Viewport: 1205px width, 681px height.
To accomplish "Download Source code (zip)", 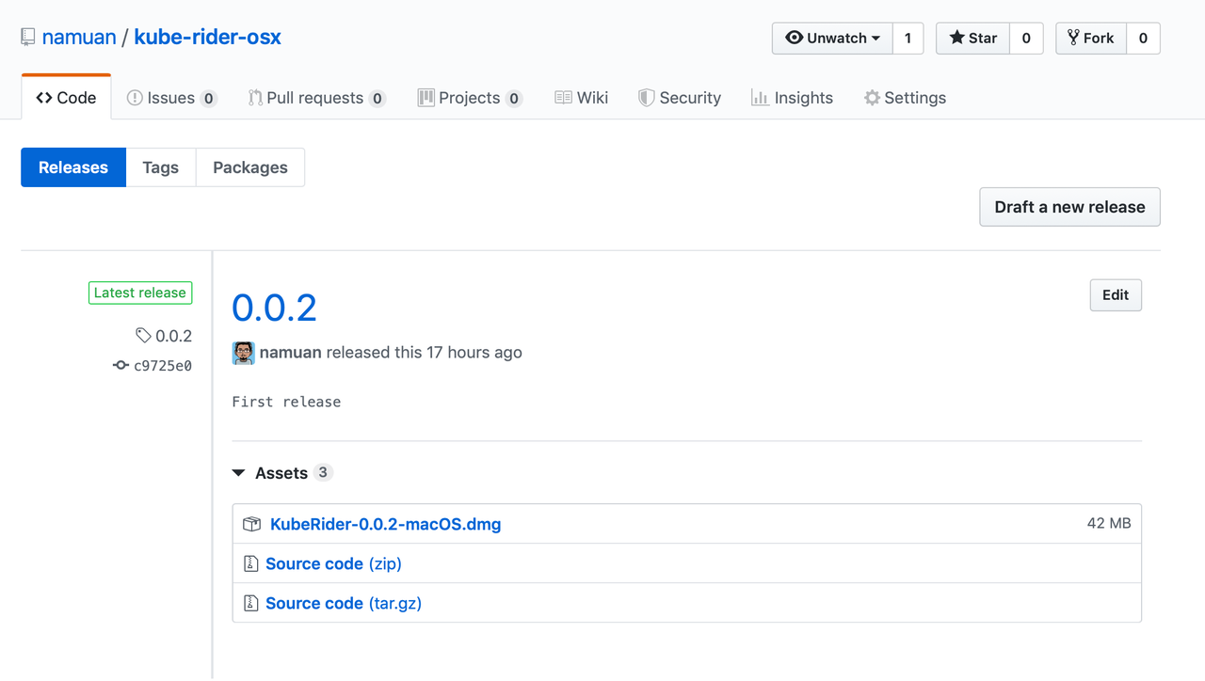I will click(333, 564).
